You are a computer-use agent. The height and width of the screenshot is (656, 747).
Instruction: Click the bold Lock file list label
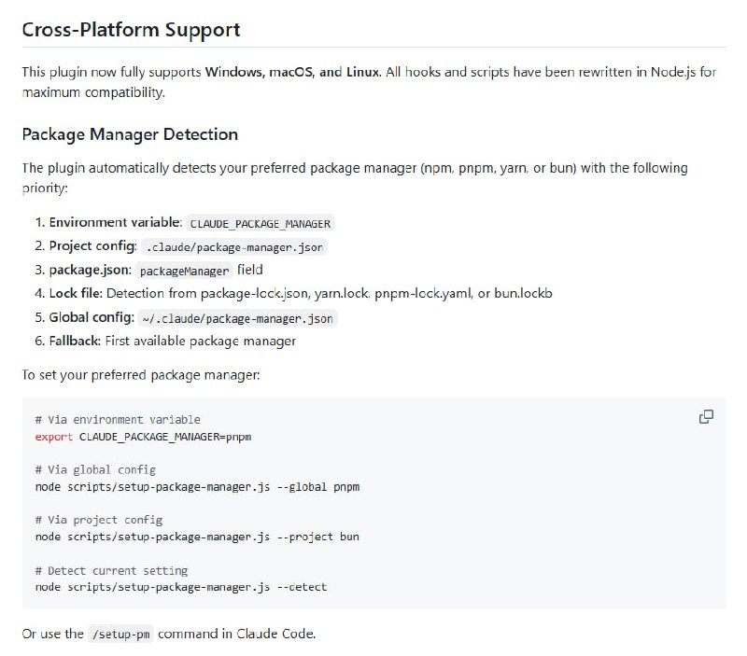click(x=76, y=294)
